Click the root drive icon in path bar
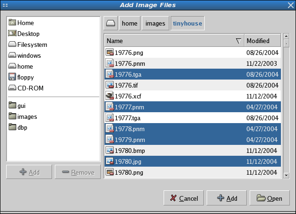The height and width of the screenshot is (214, 296). [x=111, y=23]
